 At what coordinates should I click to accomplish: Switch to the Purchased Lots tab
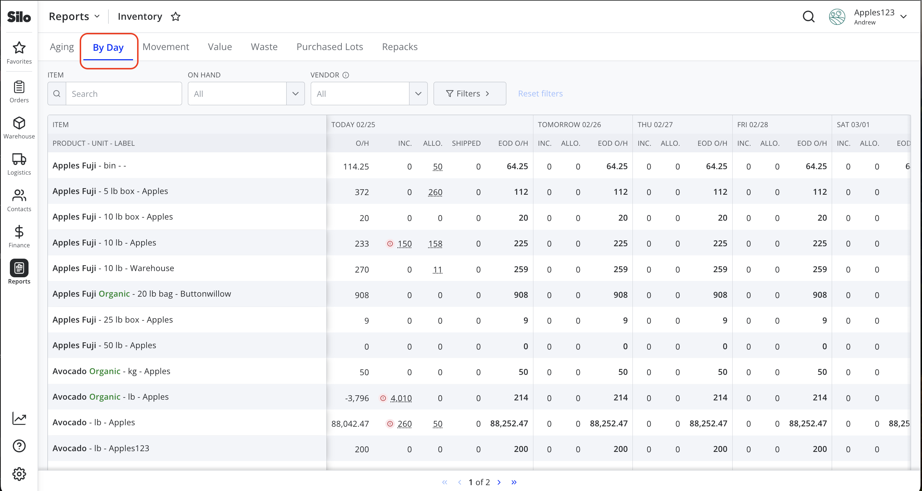pyautogui.click(x=330, y=47)
